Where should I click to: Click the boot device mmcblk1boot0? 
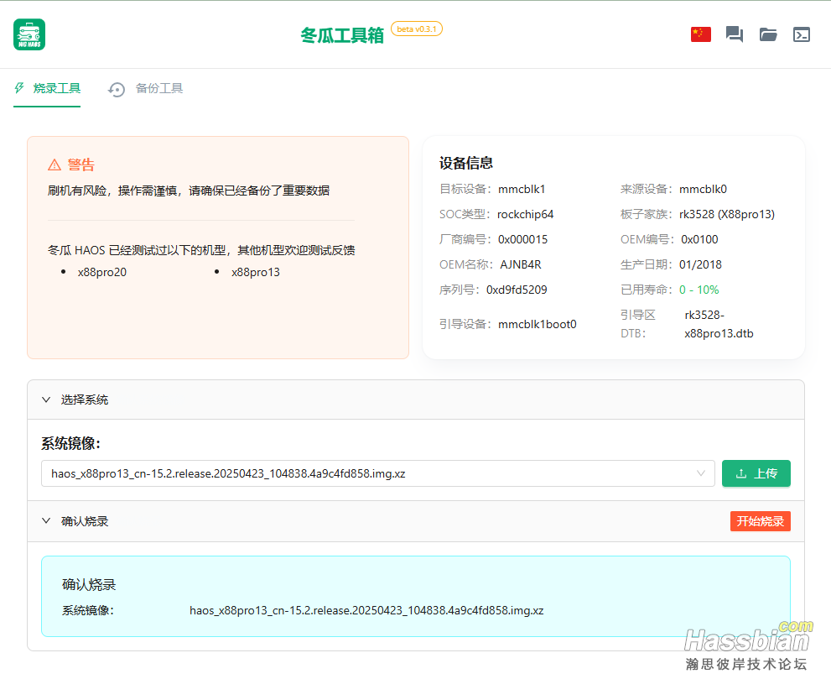pos(538,324)
